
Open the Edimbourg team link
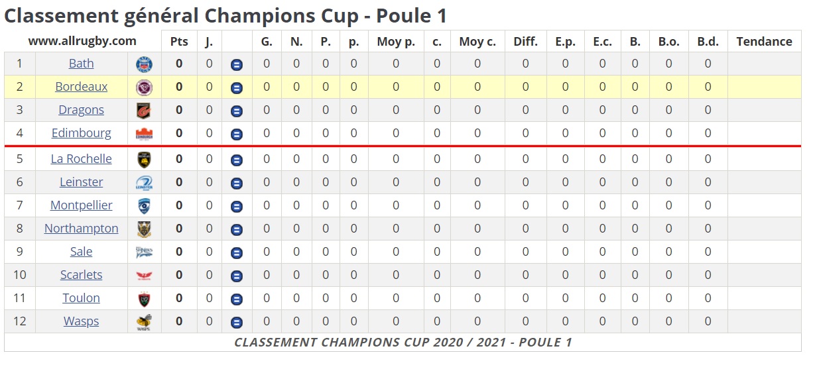(82, 133)
